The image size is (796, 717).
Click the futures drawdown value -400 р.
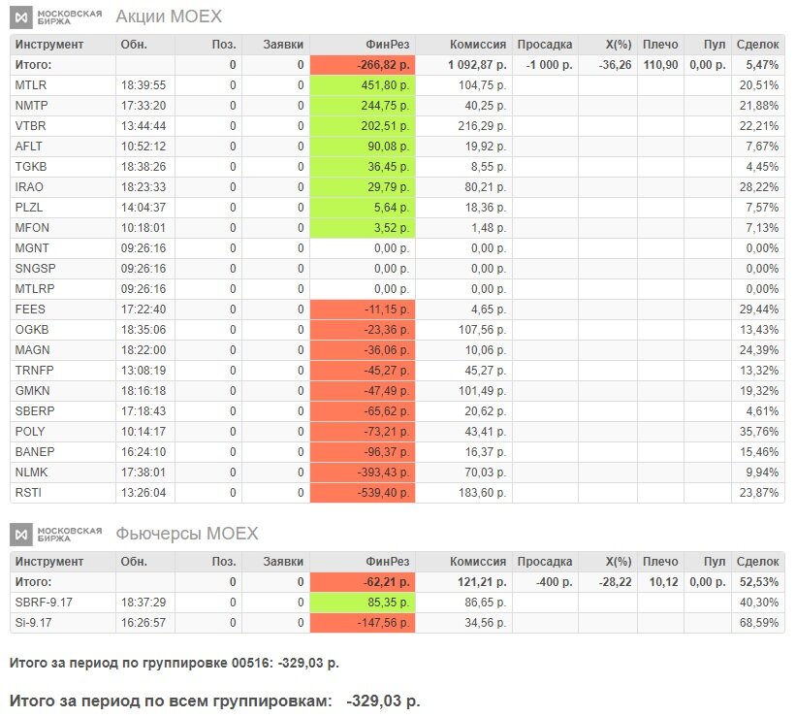pyautogui.click(x=555, y=582)
